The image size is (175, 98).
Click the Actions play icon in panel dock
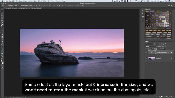(x=143, y=13)
